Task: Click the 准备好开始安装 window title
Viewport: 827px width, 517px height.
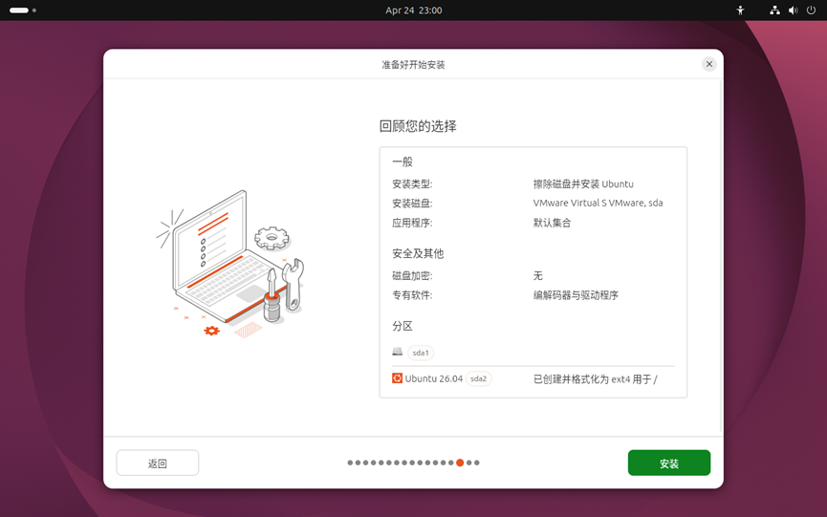Action: [413, 64]
